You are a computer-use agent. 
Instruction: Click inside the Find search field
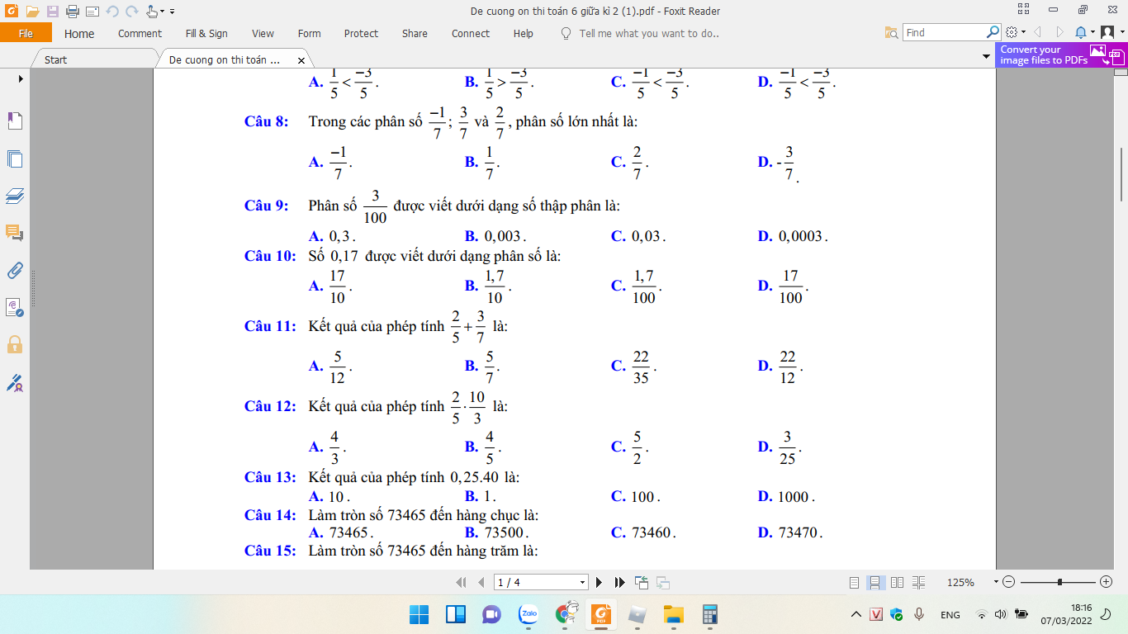[x=944, y=33]
